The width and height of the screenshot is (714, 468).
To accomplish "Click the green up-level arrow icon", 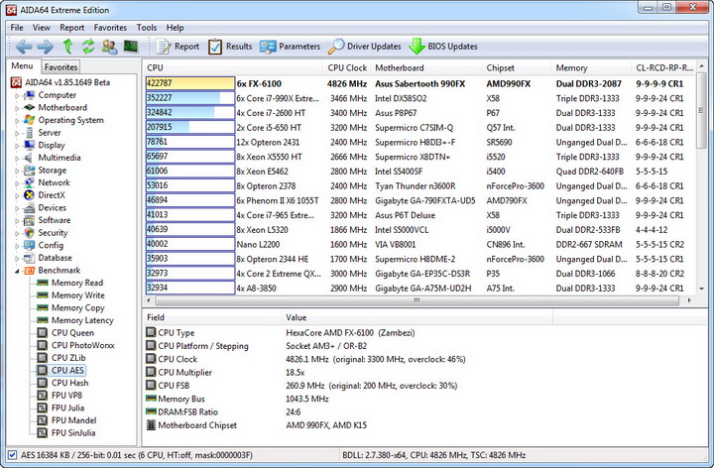I will point(67,47).
